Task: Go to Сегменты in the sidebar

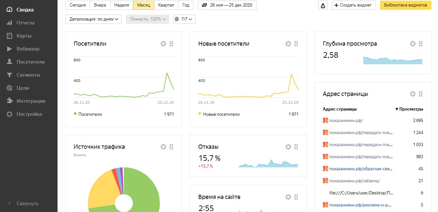Action: 28,75
